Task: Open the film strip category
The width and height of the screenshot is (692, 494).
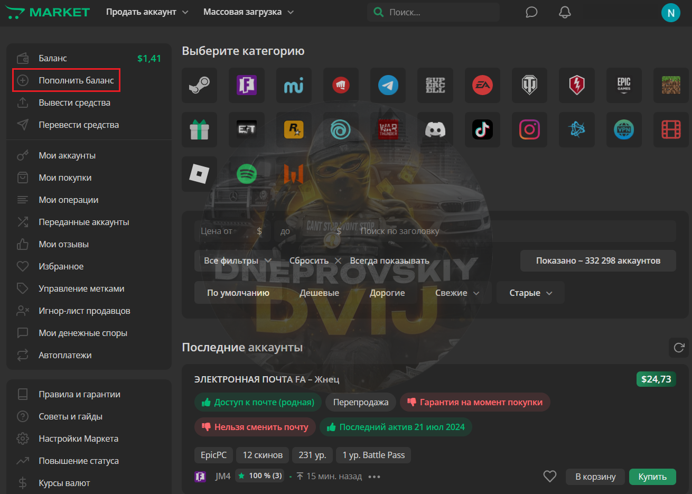Action: tap(671, 129)
